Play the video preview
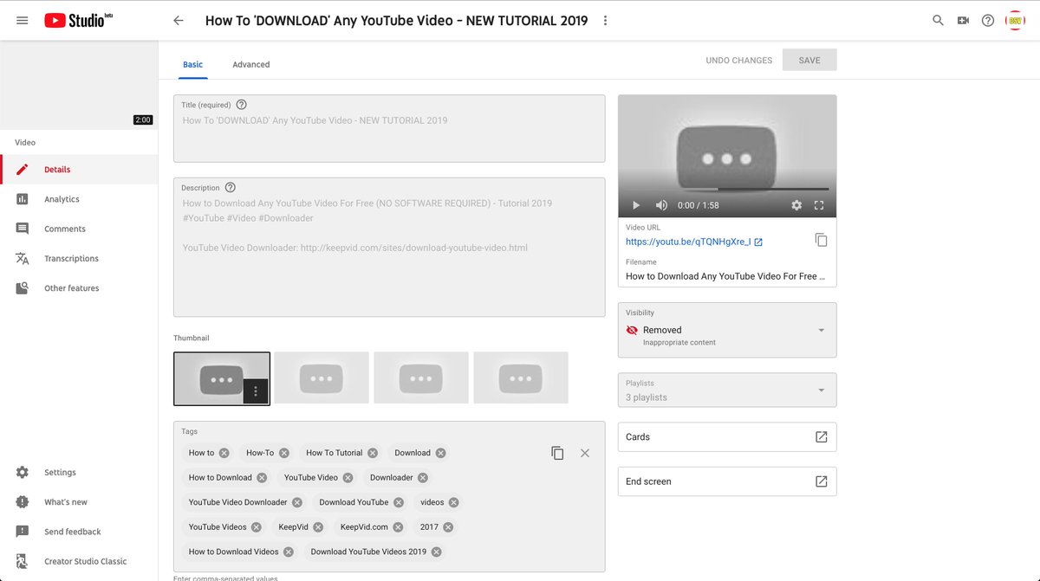Screen dimensions: 1040x581 pyautogui.click(x=635, y=205)
